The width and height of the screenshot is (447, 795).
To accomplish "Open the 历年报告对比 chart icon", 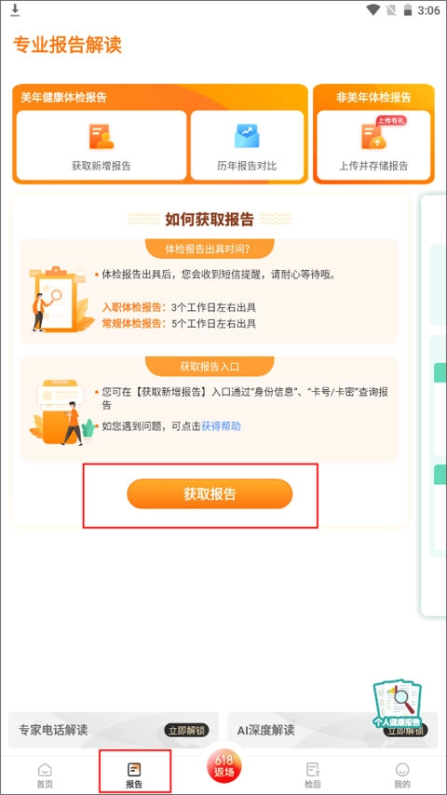I will point(247,136).
